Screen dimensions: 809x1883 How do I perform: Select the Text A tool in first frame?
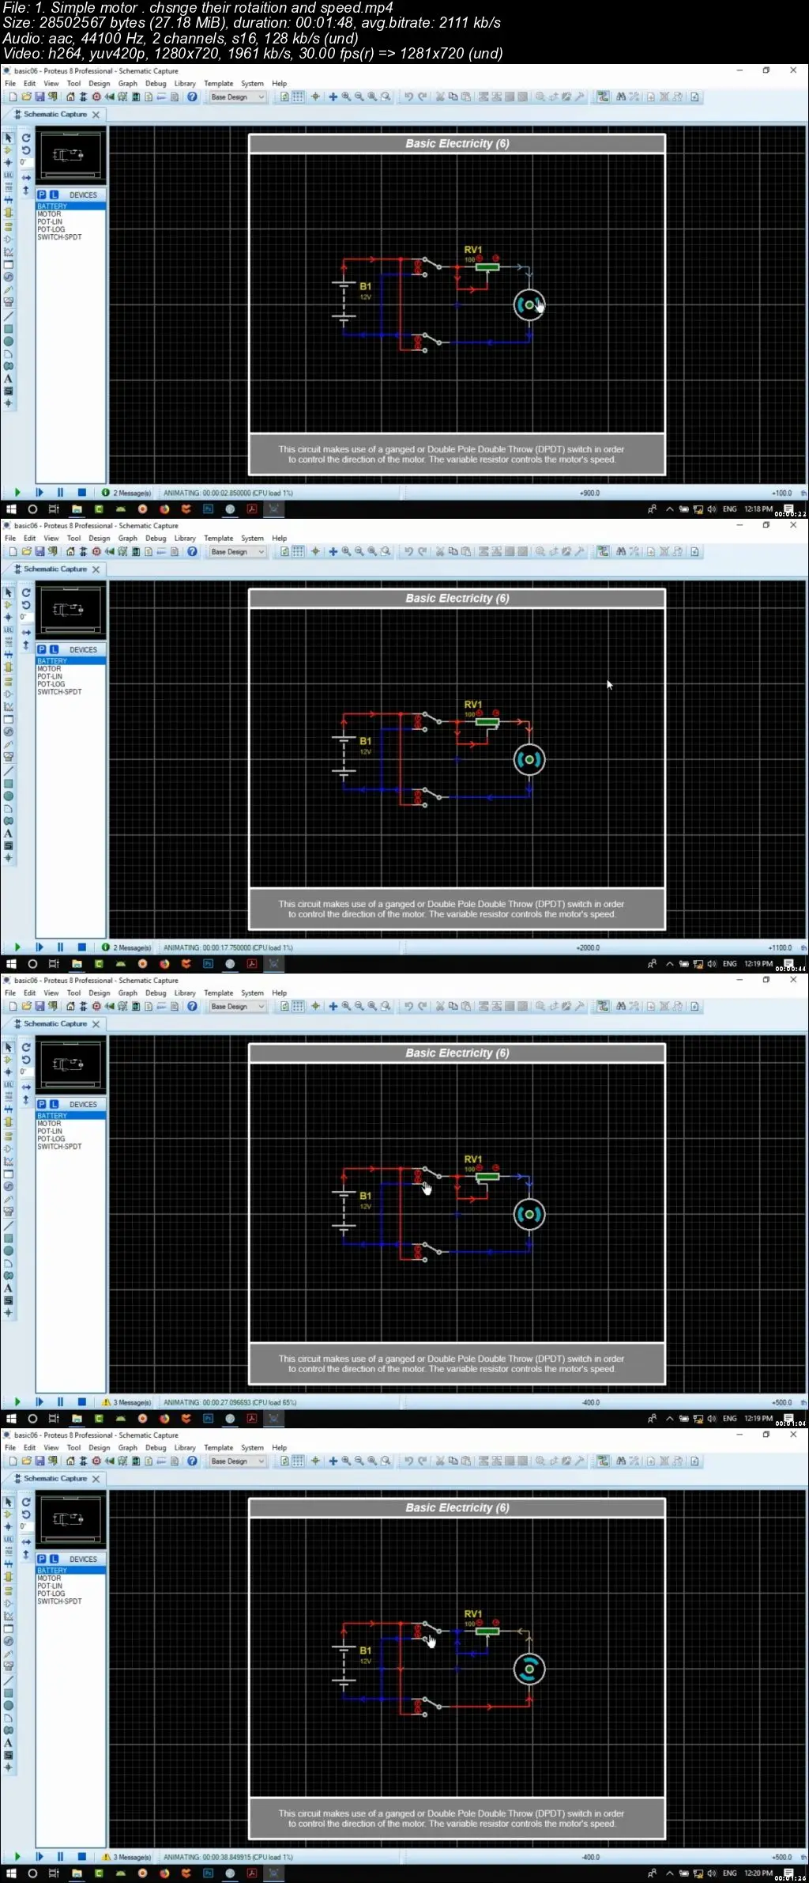pos(9,378)
